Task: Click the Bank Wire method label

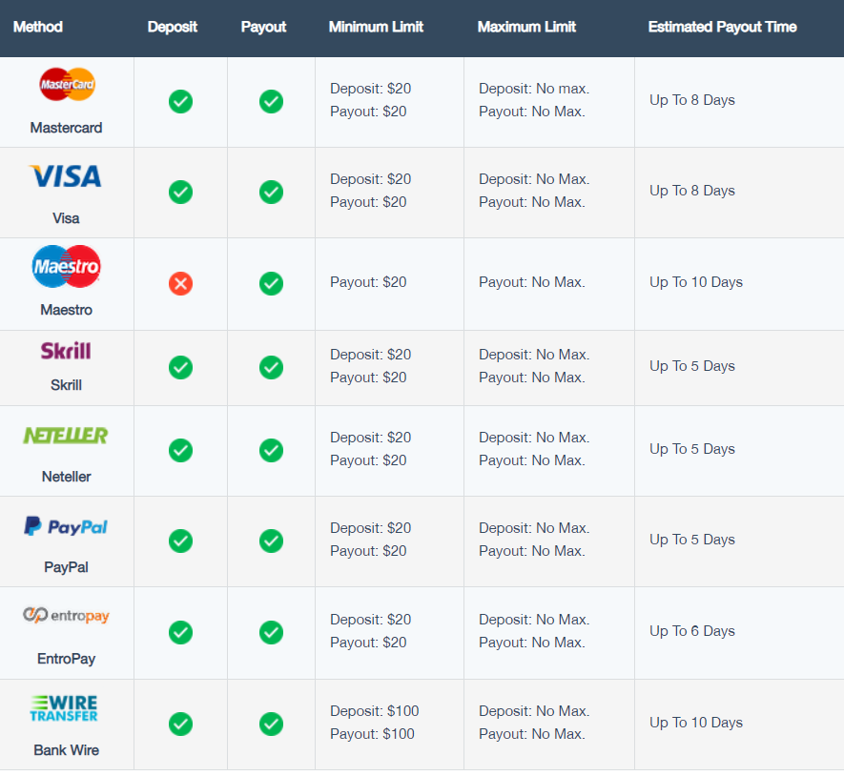Action: click(x=66, y=750)
